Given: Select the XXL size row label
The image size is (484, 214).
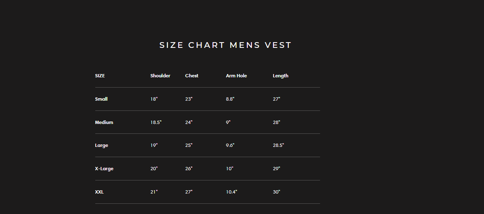Looking at the screenshot, I should (x=99, y=192).
